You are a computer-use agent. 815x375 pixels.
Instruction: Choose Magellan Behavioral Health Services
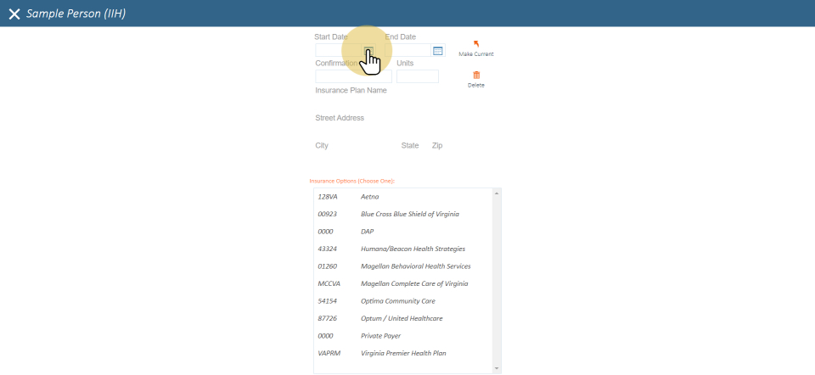coord(415,266)
